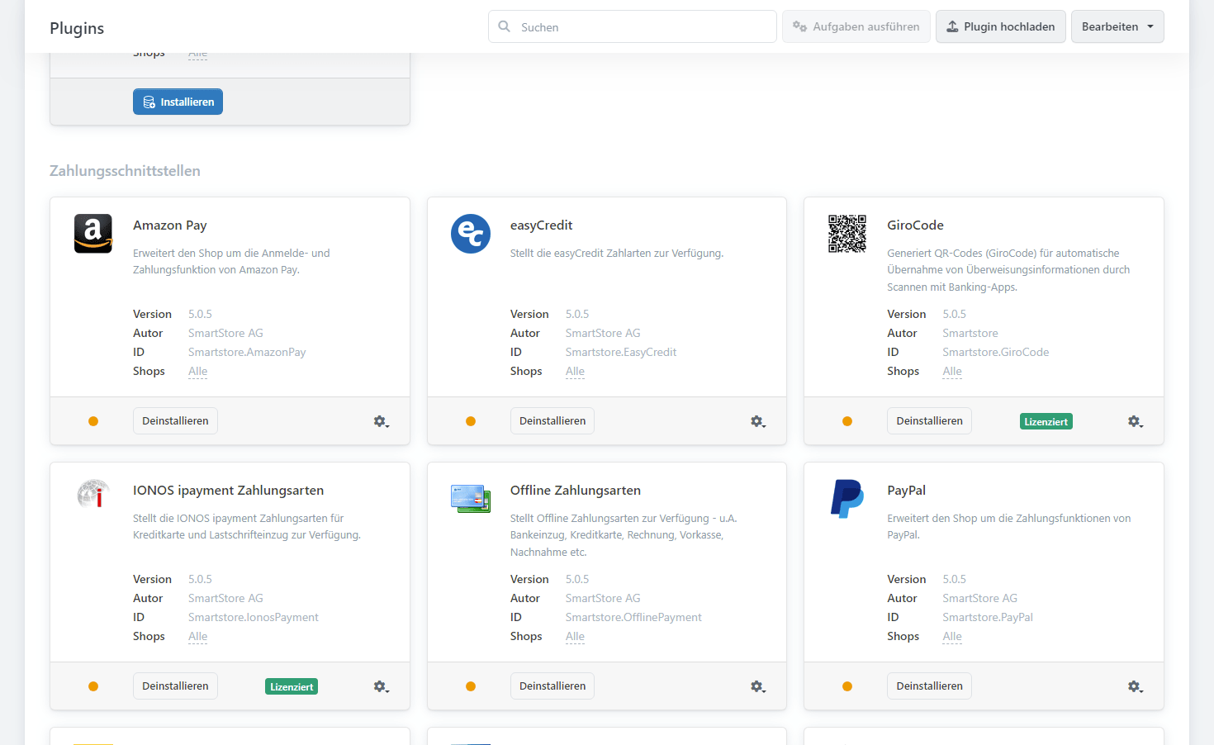Toggle the GiroCode orange status indicator
Screen dimensions: 1214x745
(x=847, y=421)
